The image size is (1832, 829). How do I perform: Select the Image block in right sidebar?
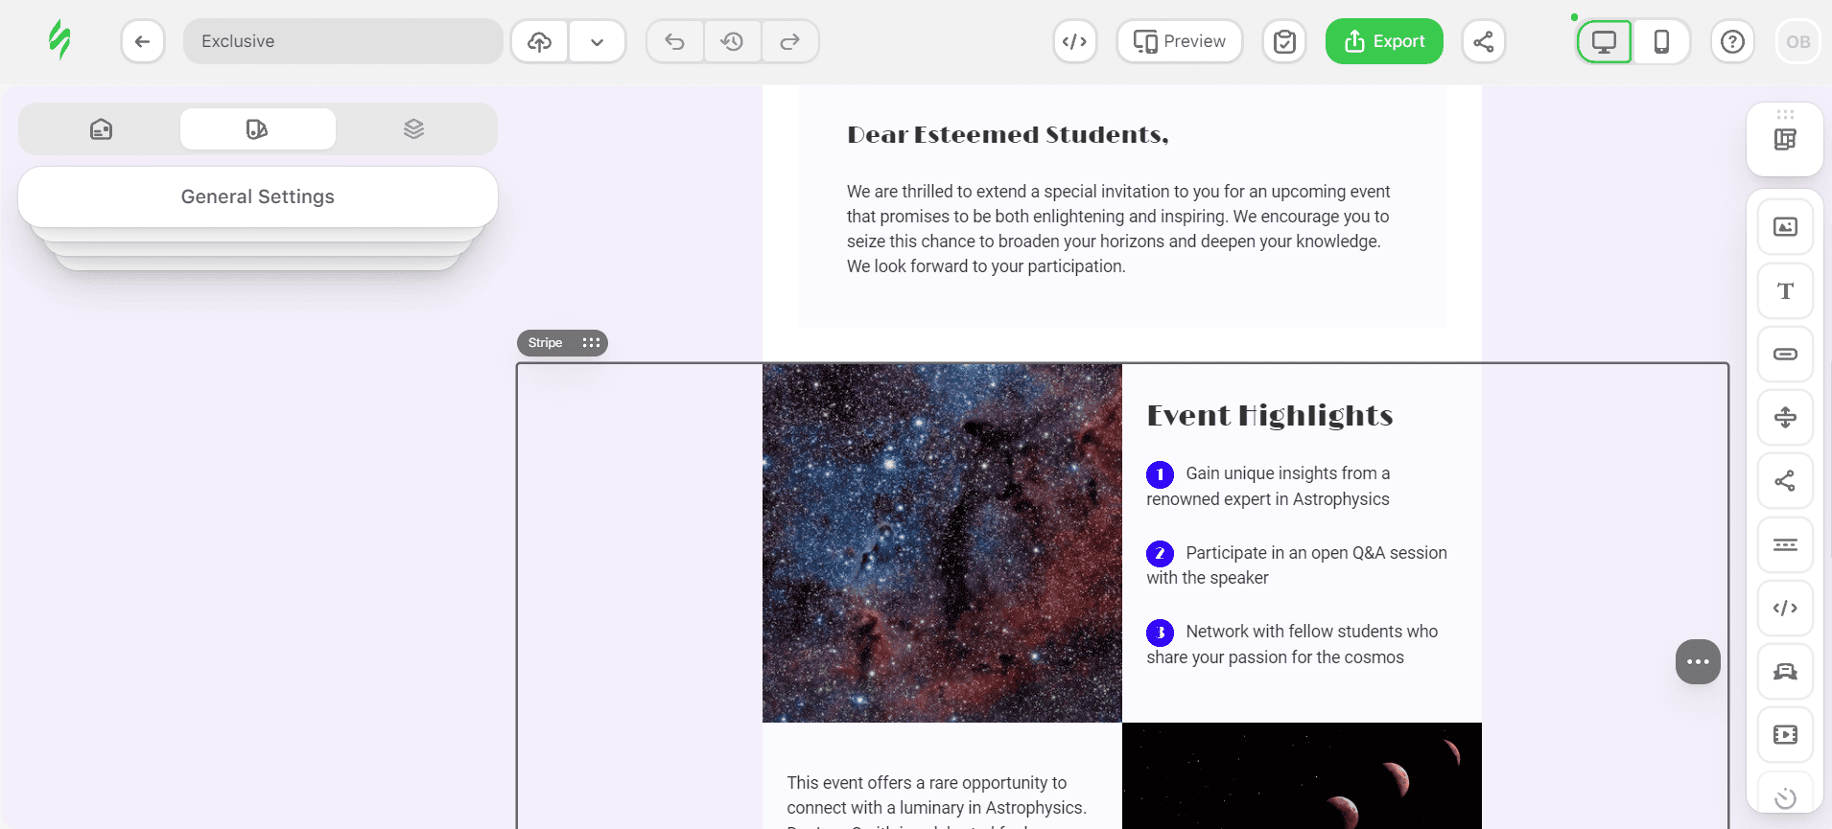[1785, 227]
